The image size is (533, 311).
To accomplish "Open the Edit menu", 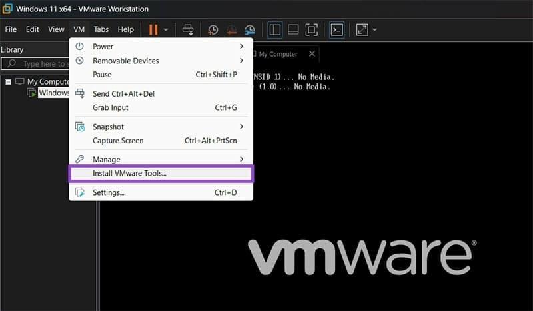I will [x=32, y=29].
